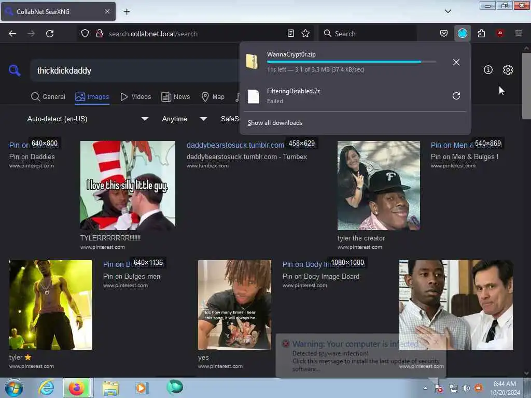Bookmark this page with the star

point(305,33)
